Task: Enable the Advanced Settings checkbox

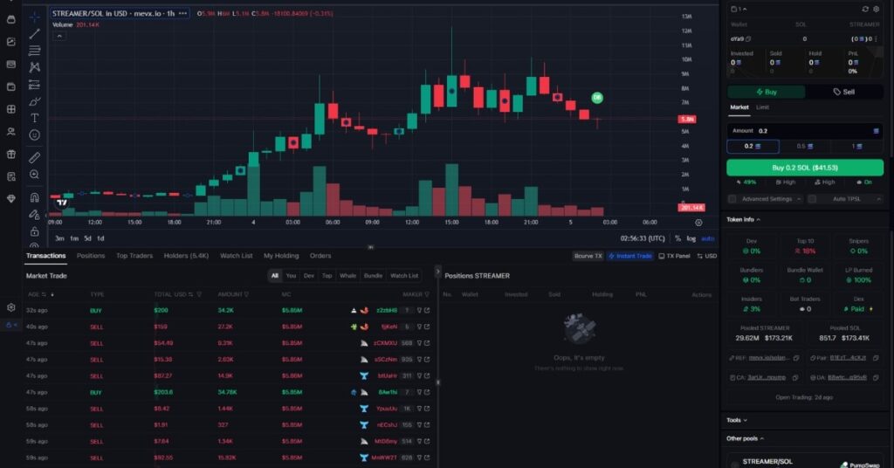Action: [732, 199]
